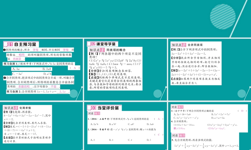Click answer option 'A. 3a'

coord(16,69)
